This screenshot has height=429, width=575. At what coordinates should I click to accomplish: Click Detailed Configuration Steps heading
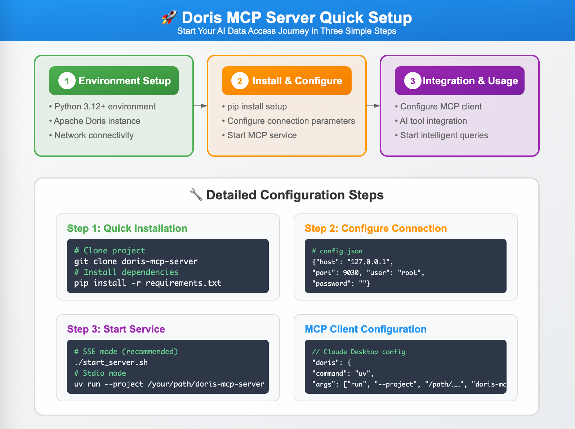(x=295, y=195)
